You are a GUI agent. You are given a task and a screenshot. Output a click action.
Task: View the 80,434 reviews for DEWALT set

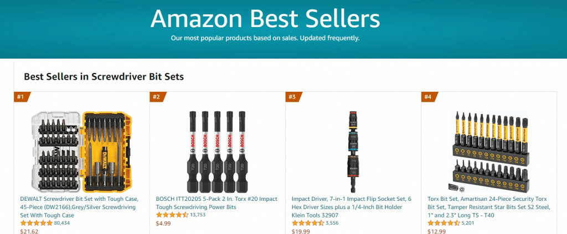(x=63, y=223)
